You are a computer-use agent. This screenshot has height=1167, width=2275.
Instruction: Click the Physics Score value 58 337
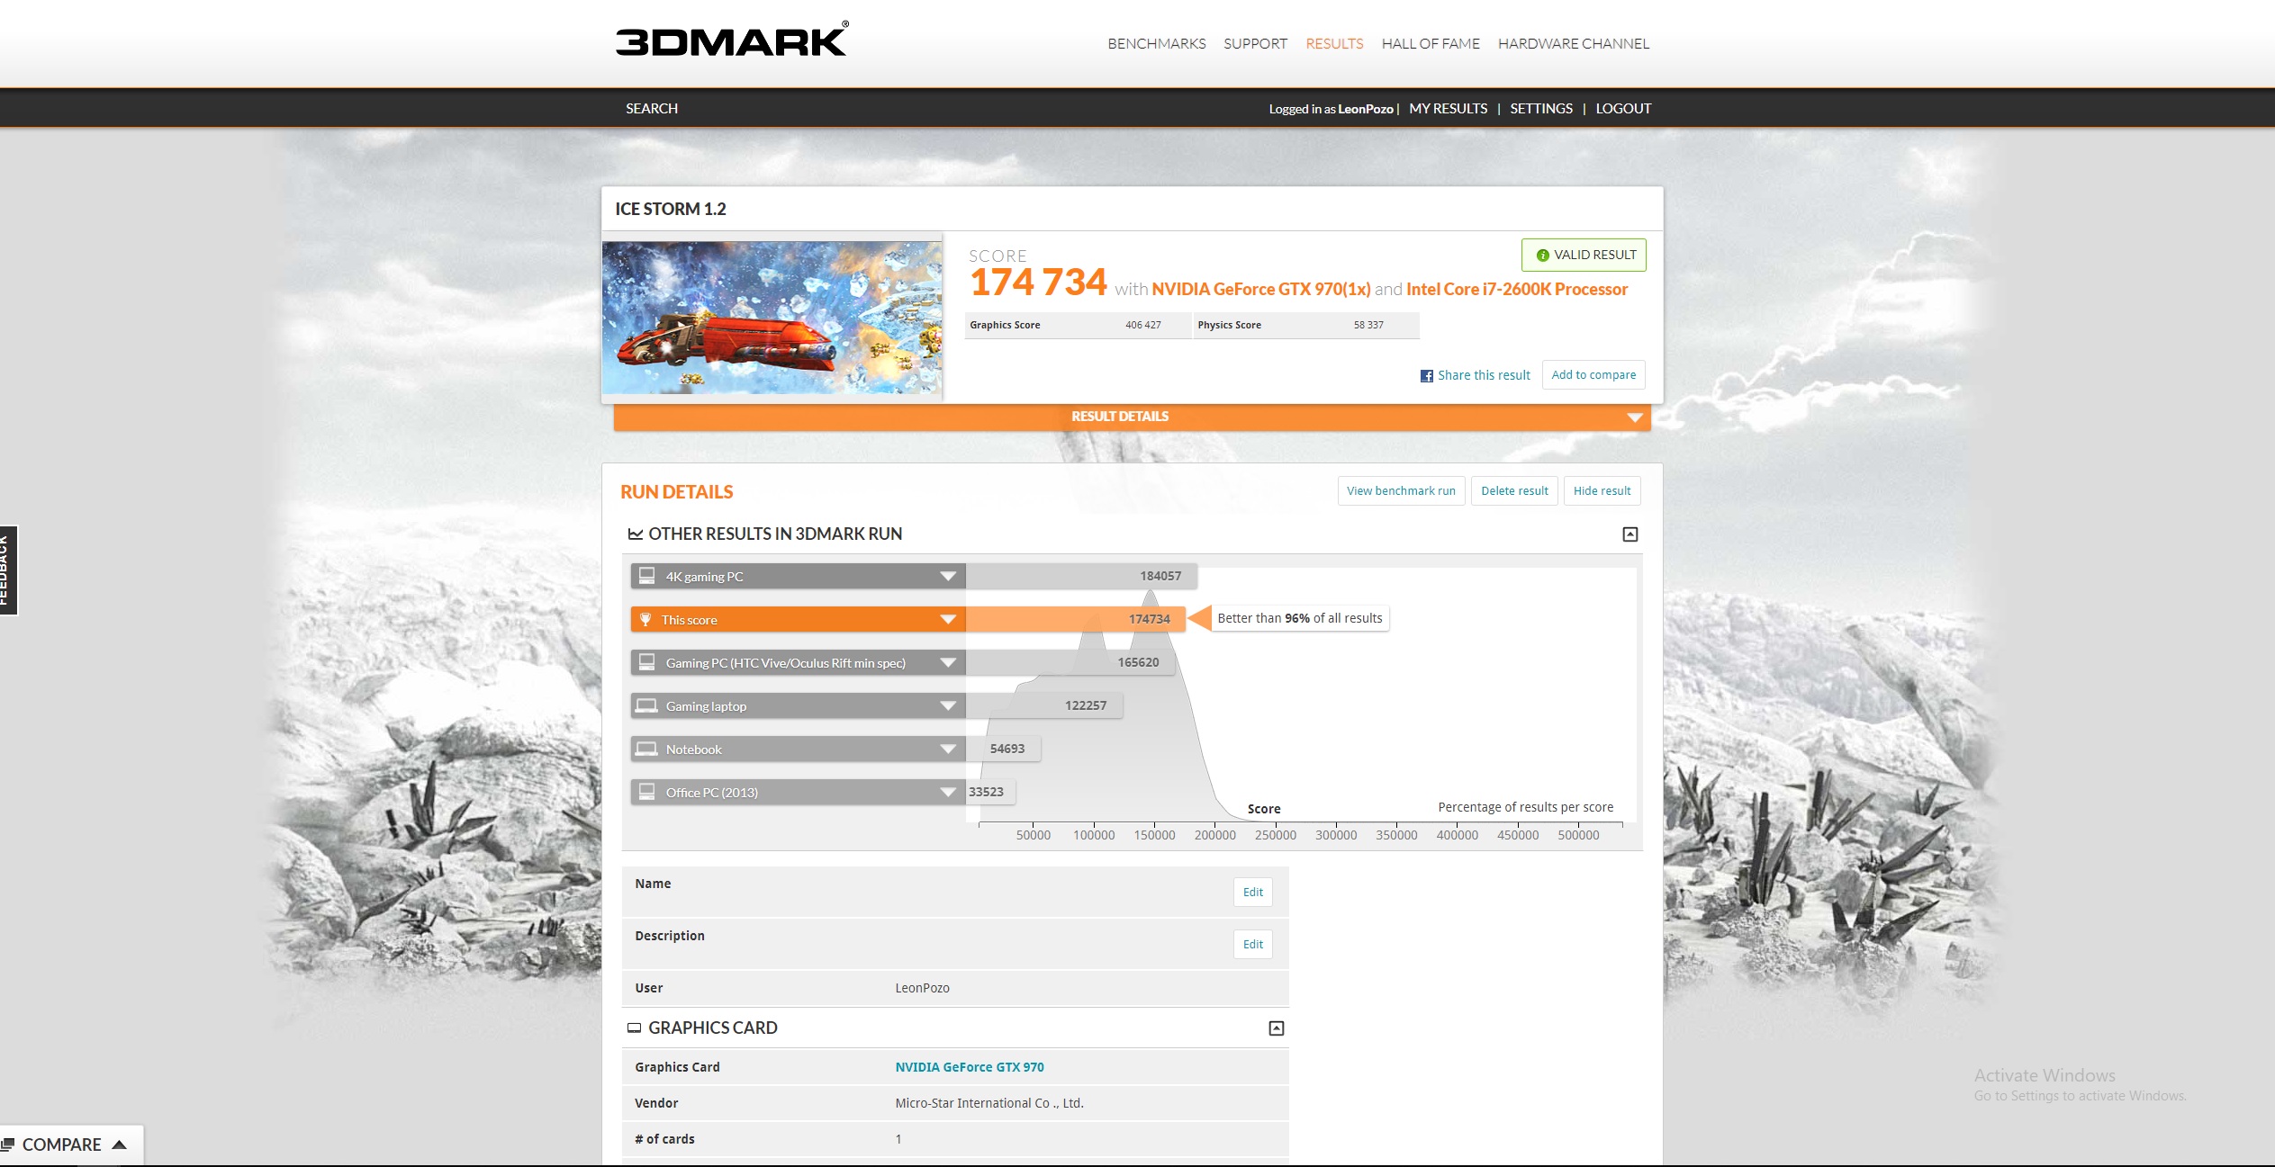pyautogui.click(x=1368, y=325)
